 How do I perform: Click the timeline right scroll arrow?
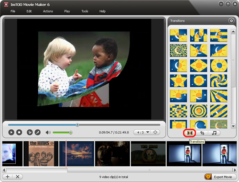pos(235,170)
